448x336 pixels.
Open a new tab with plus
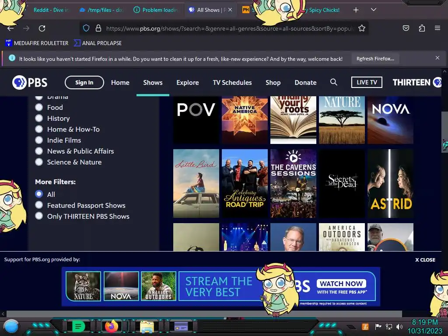[x=356, y=10]
